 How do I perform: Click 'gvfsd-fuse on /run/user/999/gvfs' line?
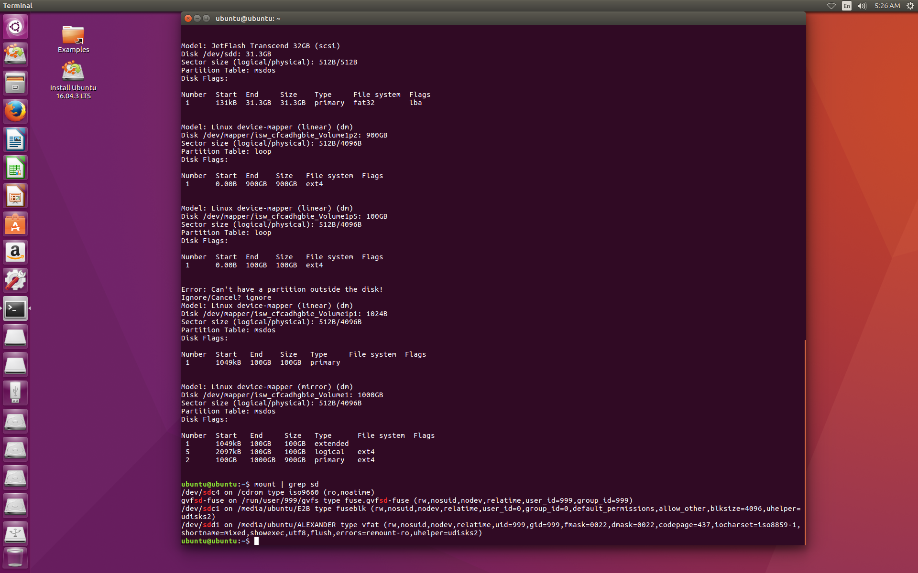(x=406, y=500)
